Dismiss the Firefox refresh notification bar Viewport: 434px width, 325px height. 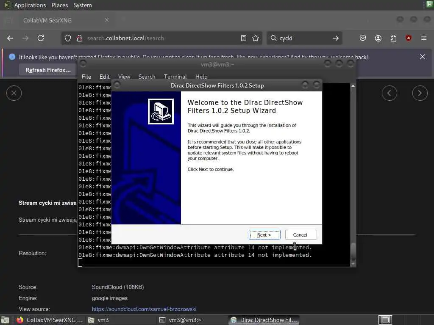[x=423, y=57]
